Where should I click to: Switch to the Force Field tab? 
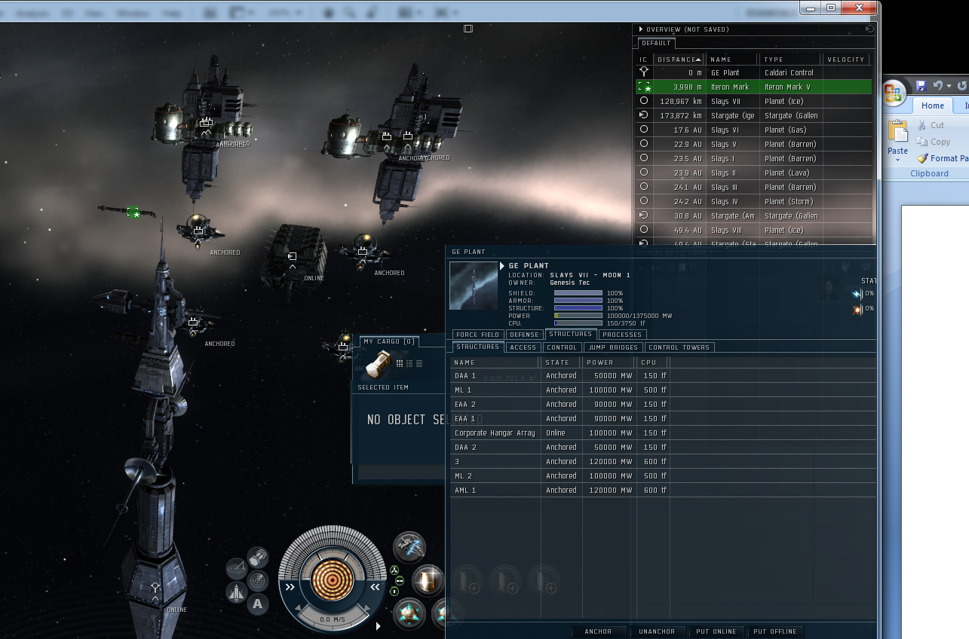point(477,335)
